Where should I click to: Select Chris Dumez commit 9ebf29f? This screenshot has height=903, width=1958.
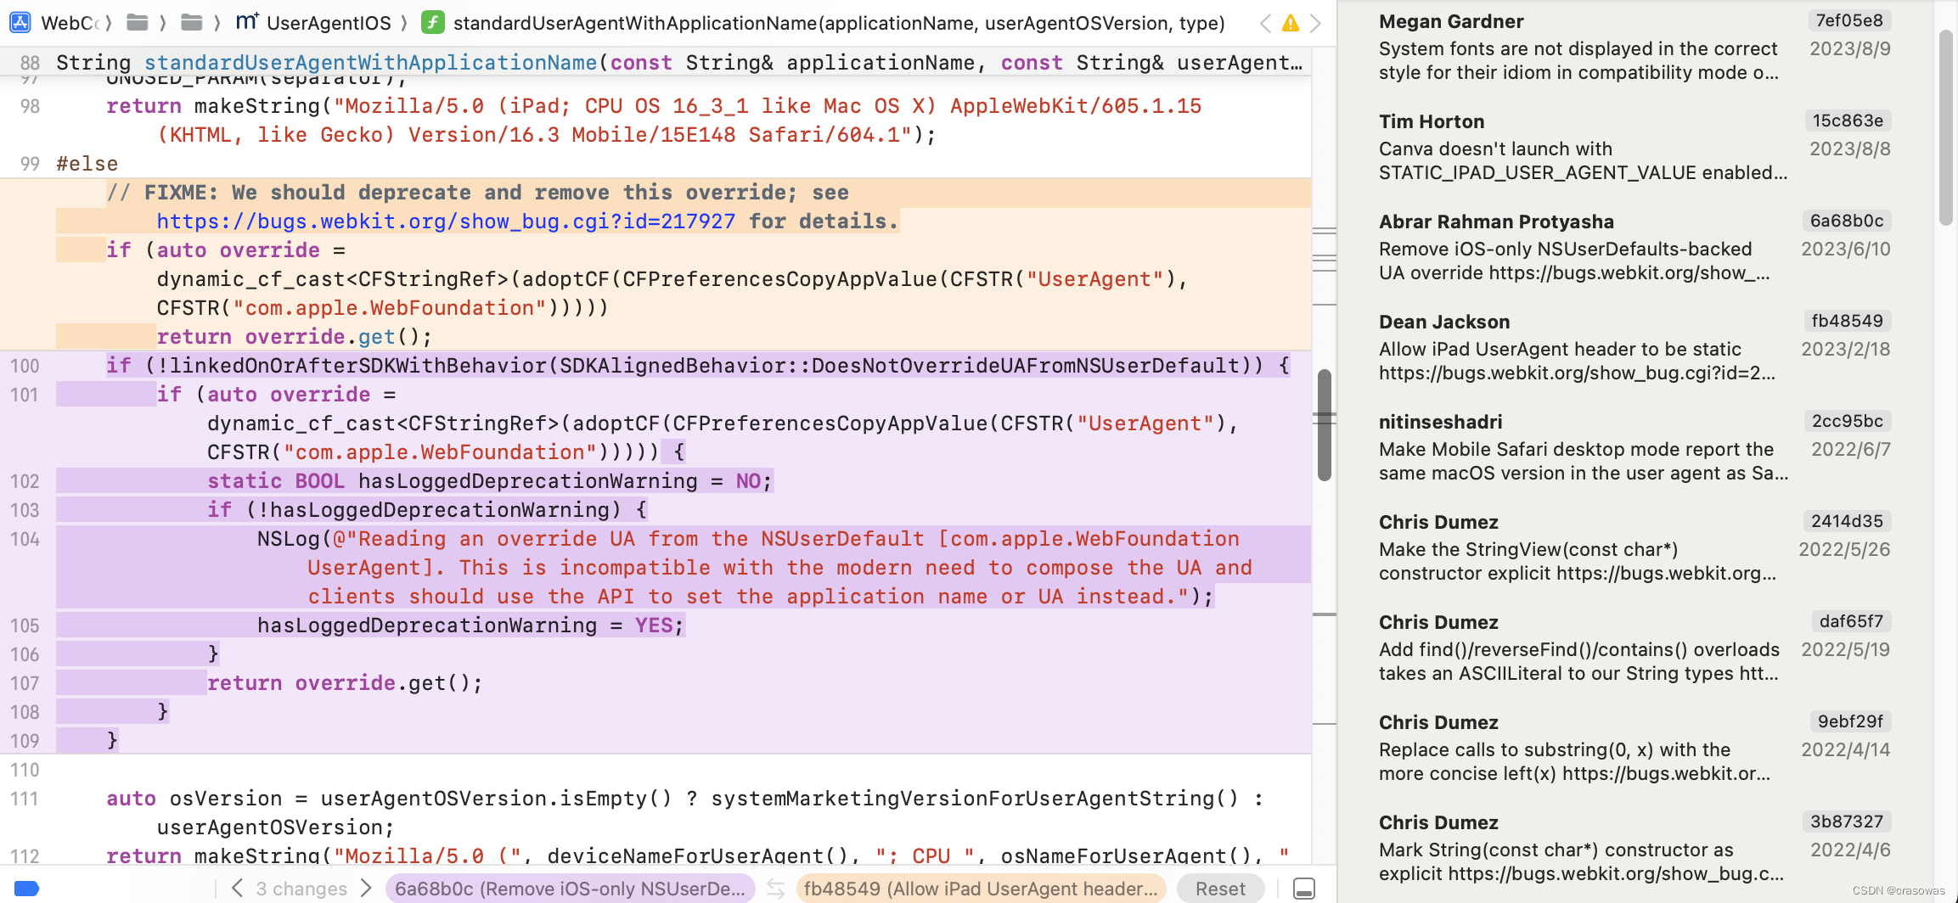pos(1634,748)
